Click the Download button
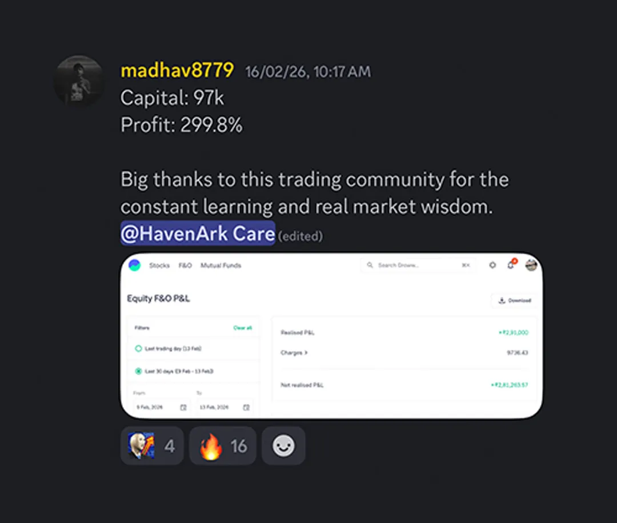The image size is (617, 523). [515, 300]
